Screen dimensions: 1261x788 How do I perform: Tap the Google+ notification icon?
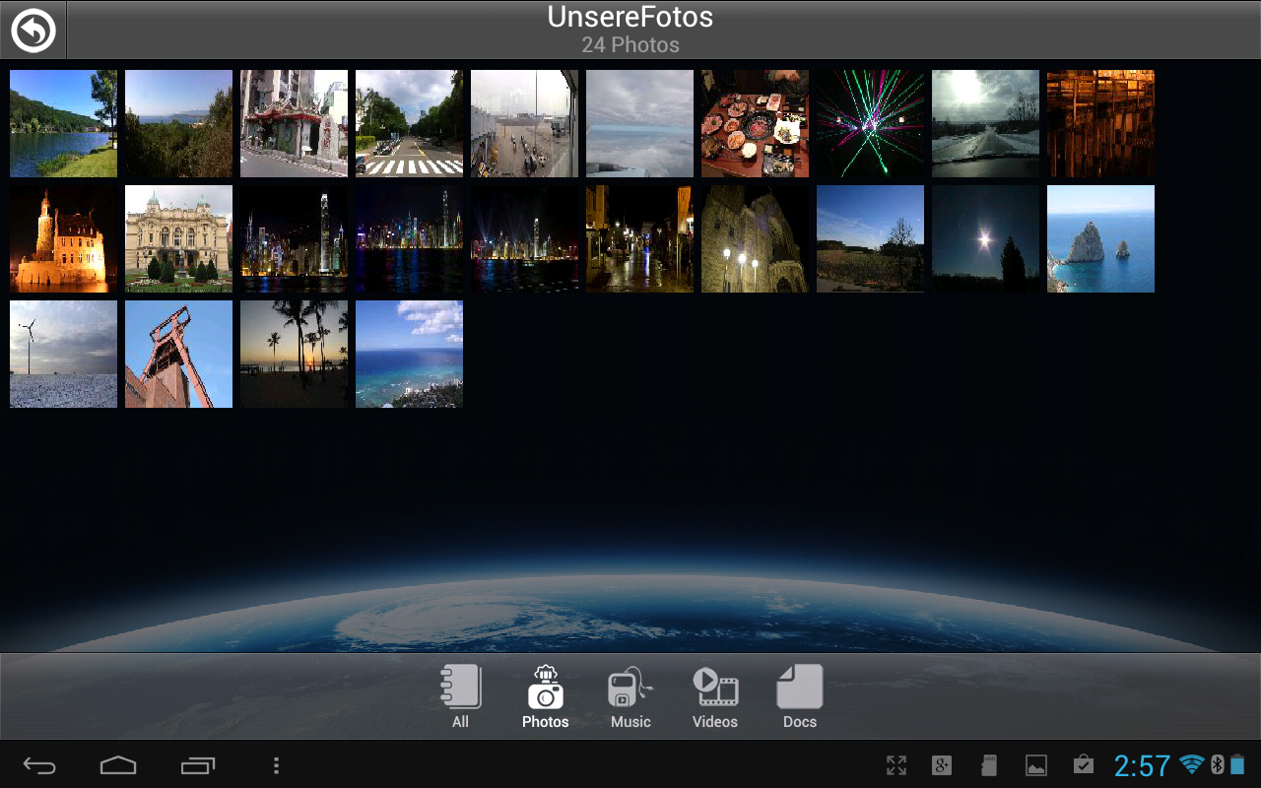tap(942, 765)
